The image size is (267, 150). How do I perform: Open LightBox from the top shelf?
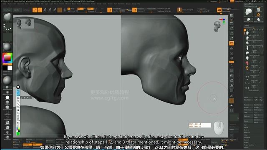coord(17,10)
